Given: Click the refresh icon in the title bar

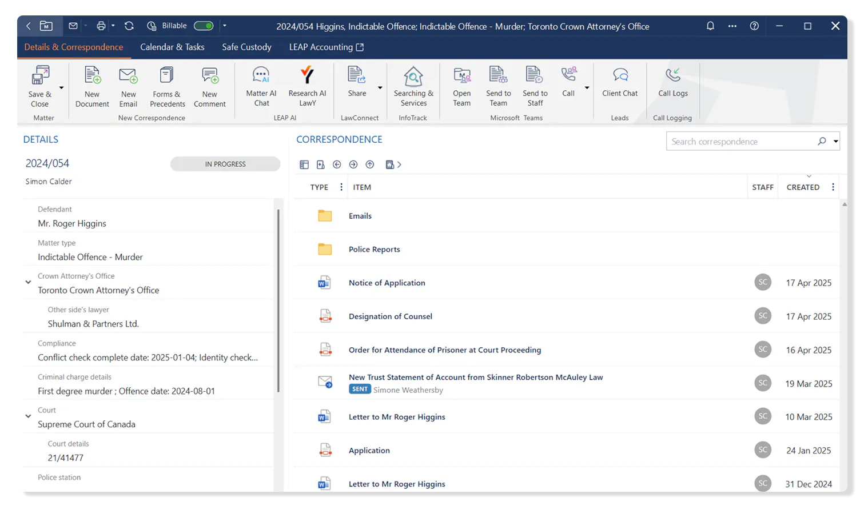Looking at the screenshot, I should pos(129,26).
